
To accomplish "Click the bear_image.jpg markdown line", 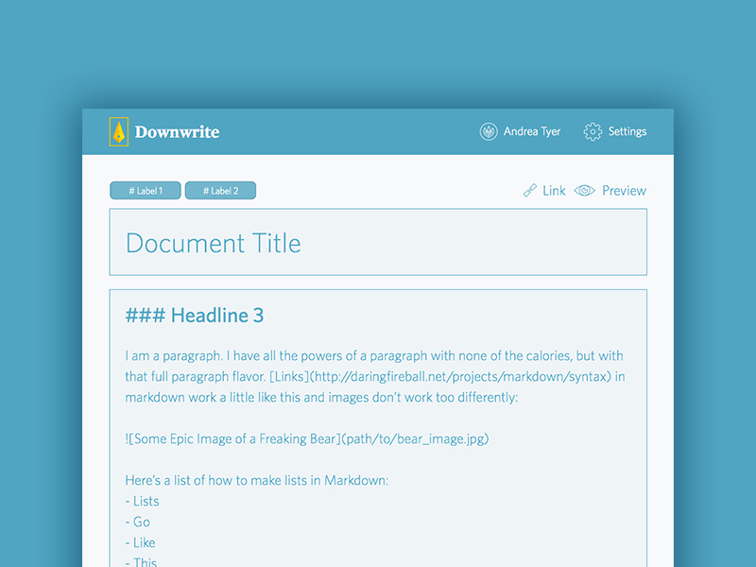I will point(307,438).
